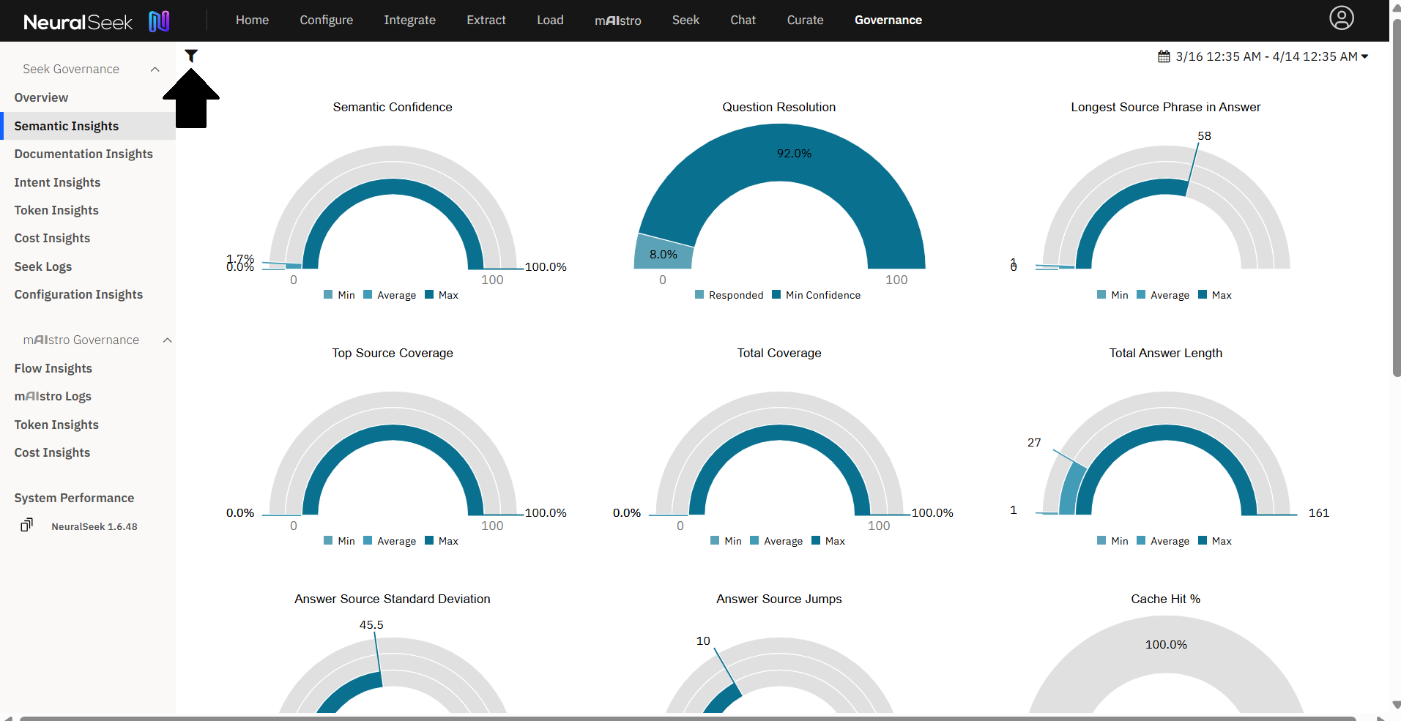Toggle Responded legend in Question Resolution chart
This screenshot has height=721, width=1401.
coord(729,295)
